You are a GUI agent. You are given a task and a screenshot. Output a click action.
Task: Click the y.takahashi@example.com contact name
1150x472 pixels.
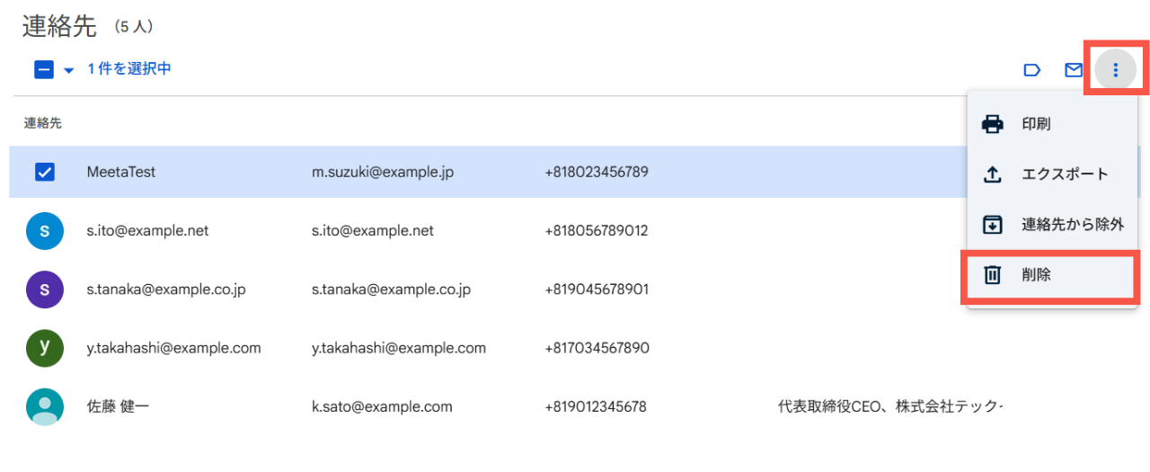pyautogui.click(x=174, y=348)
